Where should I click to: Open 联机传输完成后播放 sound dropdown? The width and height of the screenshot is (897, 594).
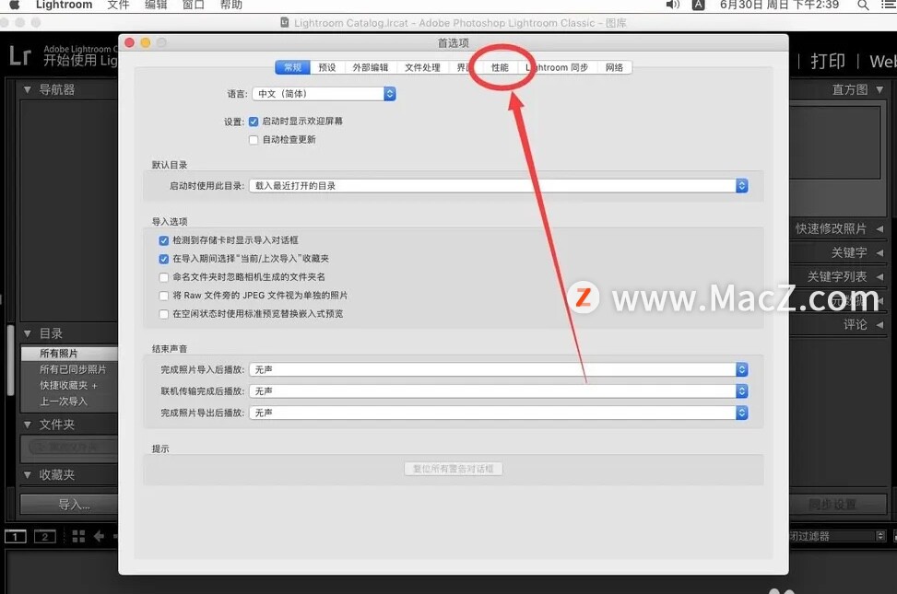click(x=499, y=391)
